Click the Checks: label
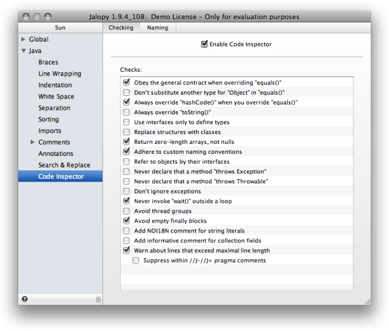 coord(131,69)
